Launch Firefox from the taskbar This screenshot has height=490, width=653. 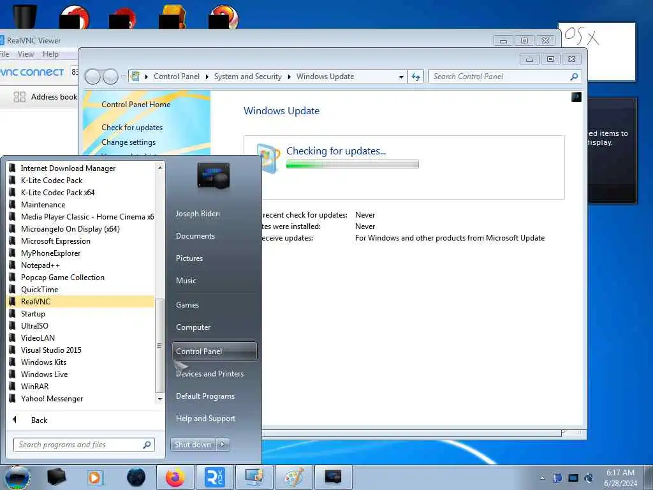click(x=175, y=477)
